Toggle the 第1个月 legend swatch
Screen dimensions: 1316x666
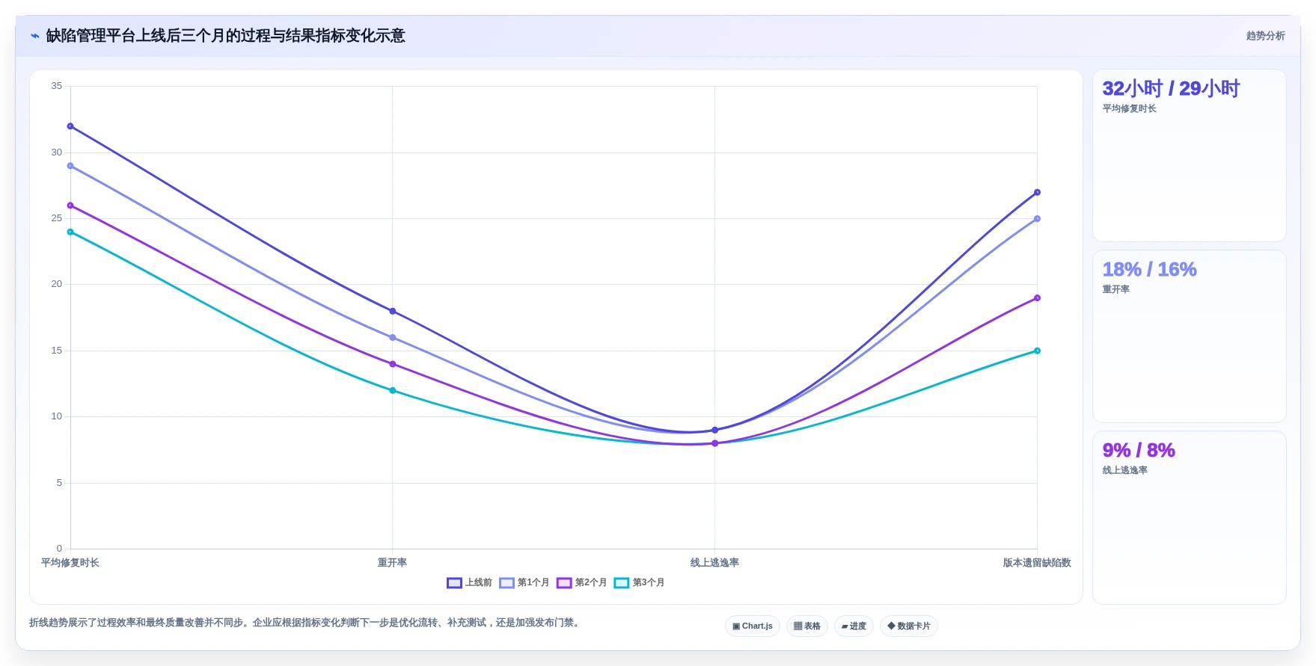point(507,583)
